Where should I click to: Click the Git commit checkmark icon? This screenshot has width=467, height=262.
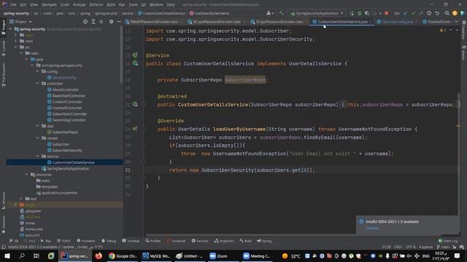click(413, 13)
